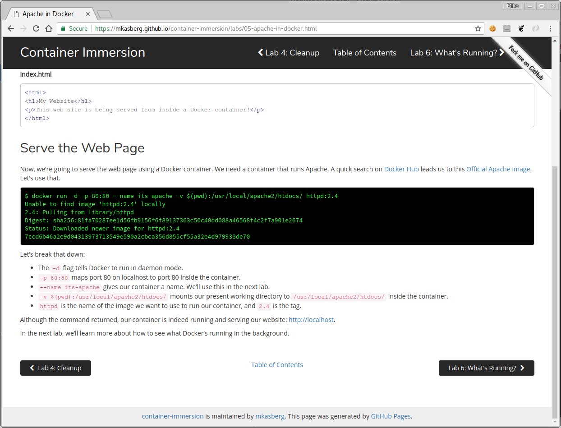Viewport: 561px width, 428px height.
Task: Open the Official Apache Image link
Action: [498, 169]
